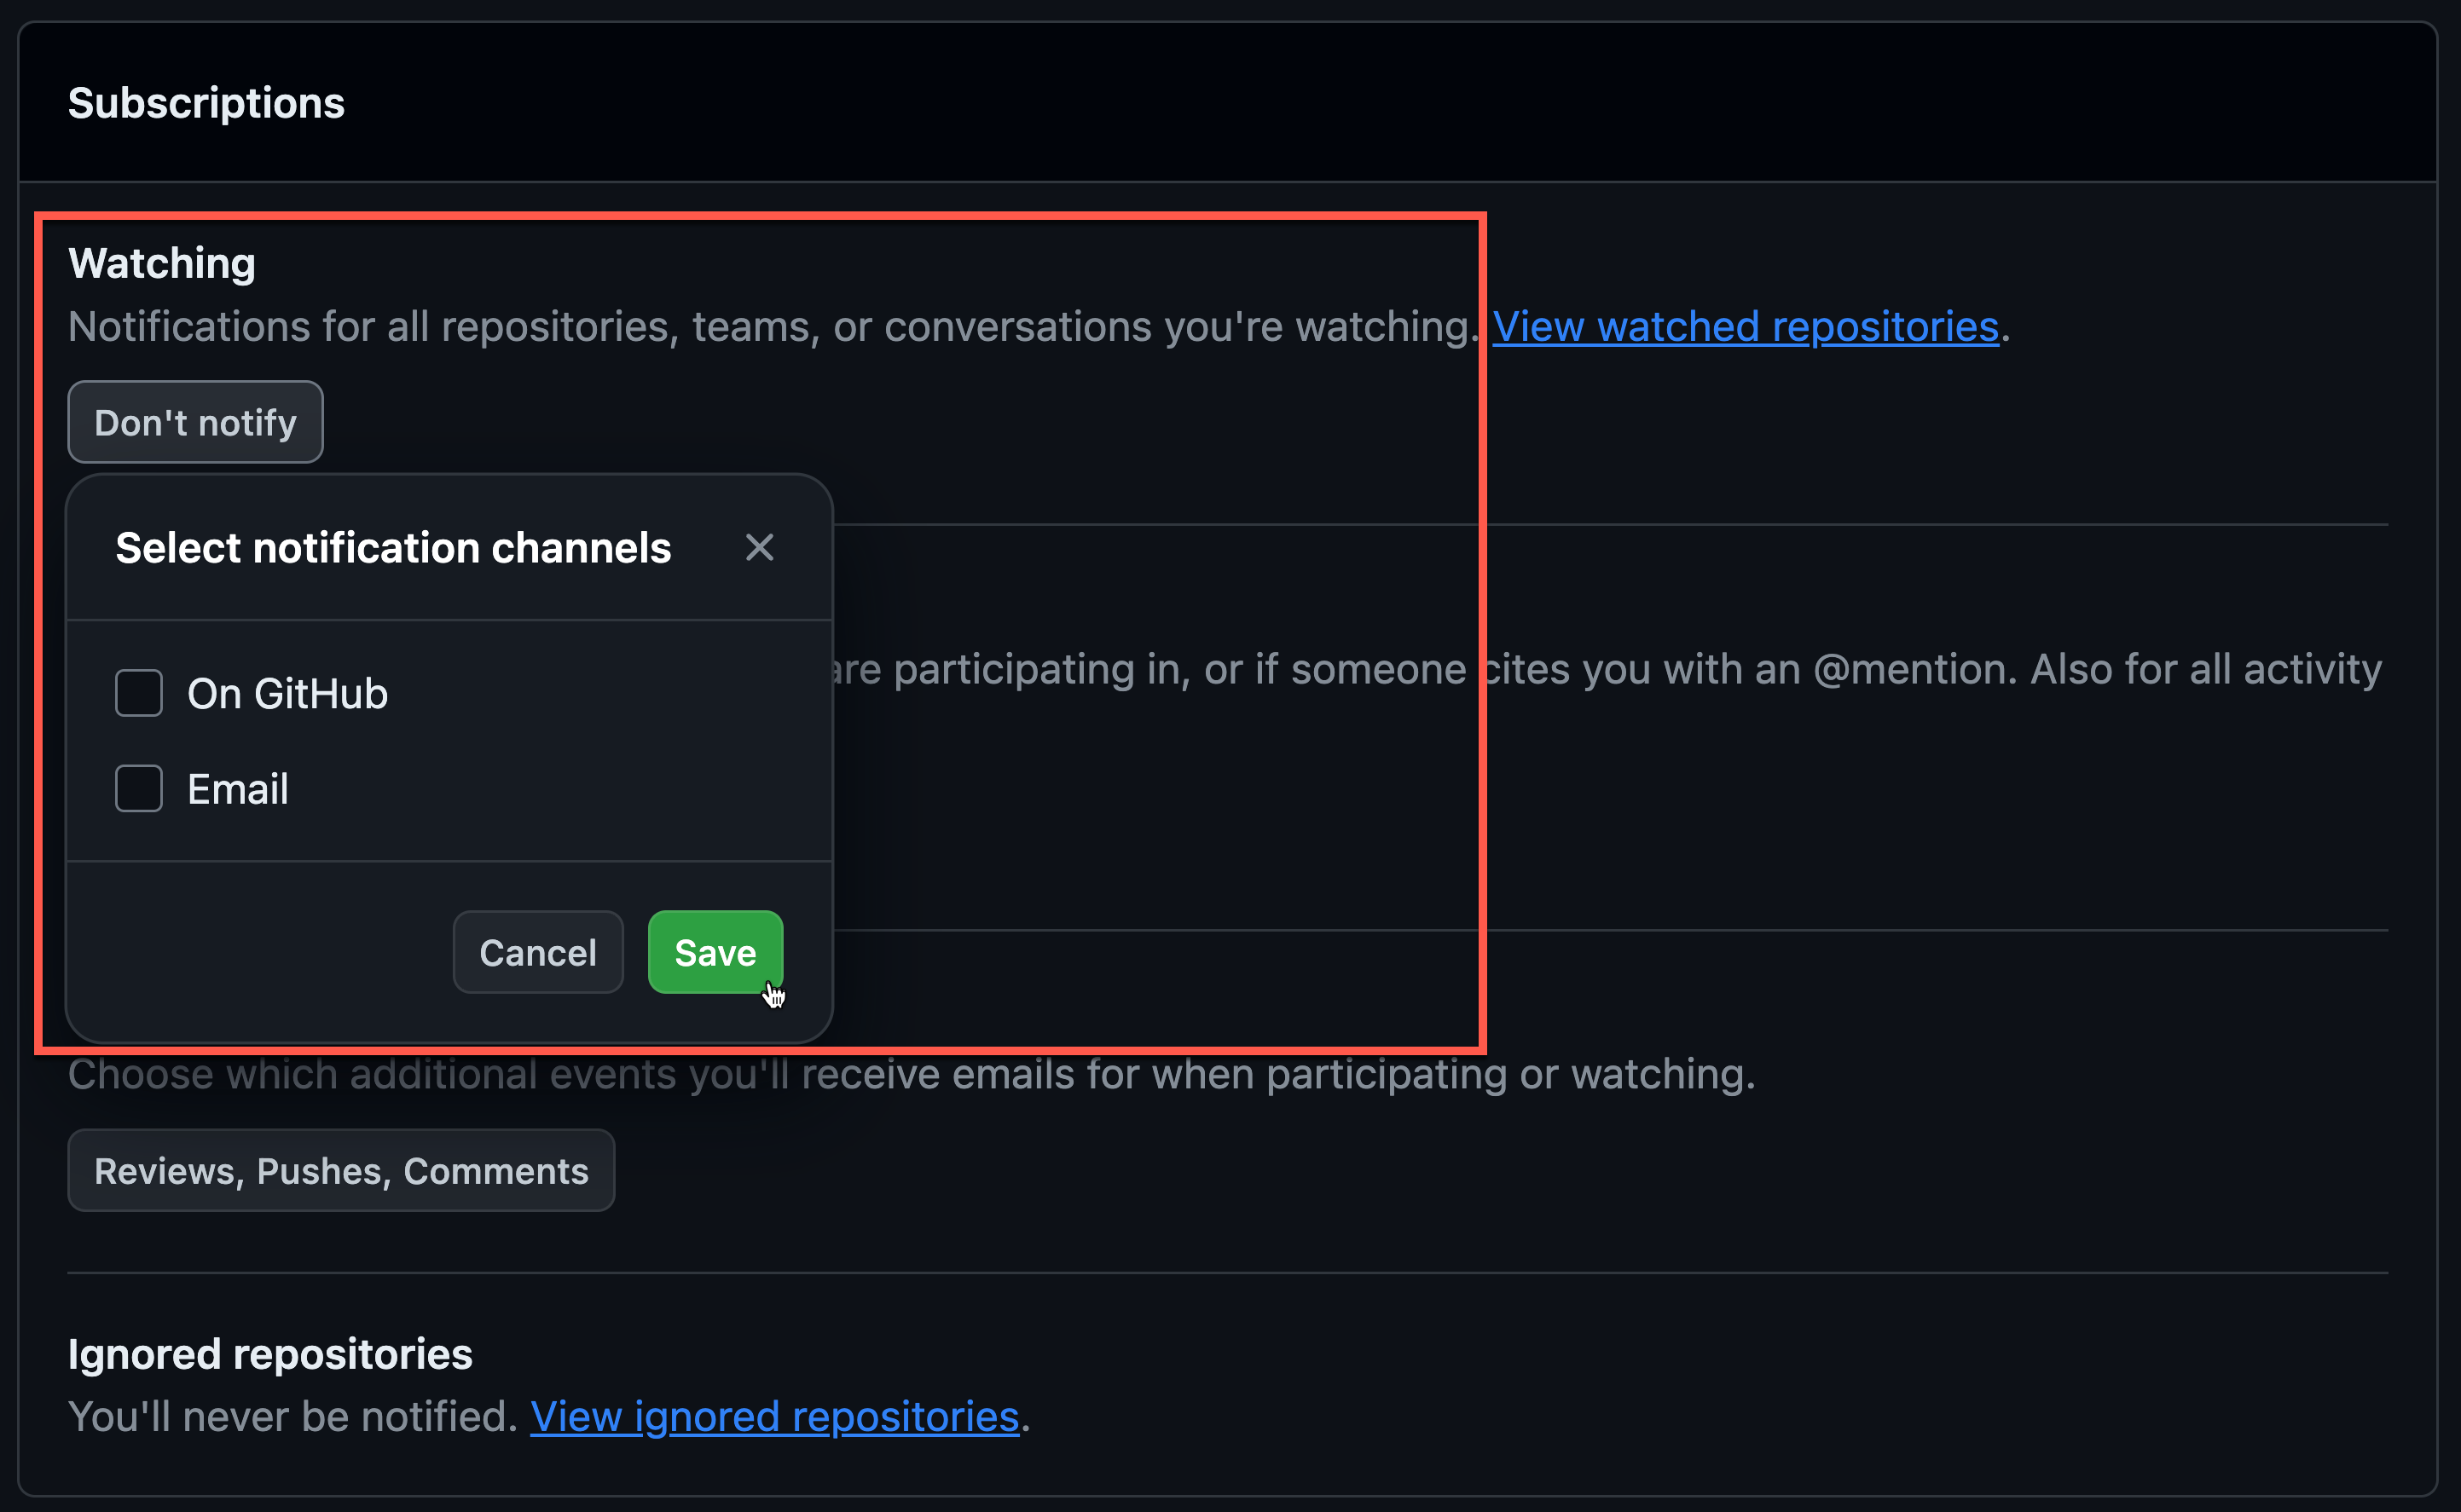Image resolution: width=2461 pixels, height=1512 pixels.
Task: Save the notification channel selection
Action: 715,952
